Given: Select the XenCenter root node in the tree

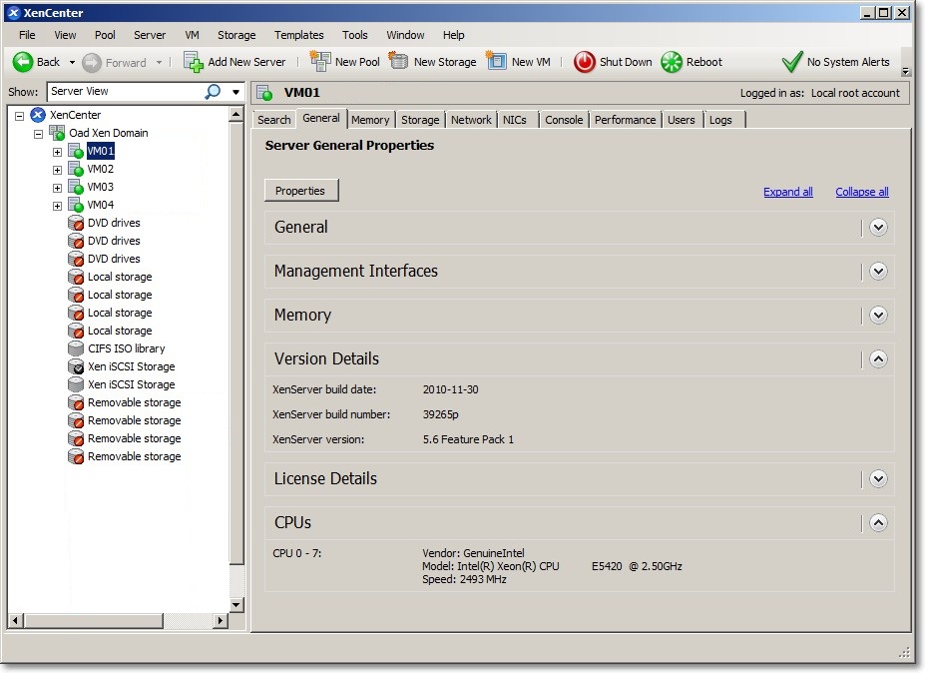Looking at the screenshot, I should pyautogui.click(x=75, y=115).
